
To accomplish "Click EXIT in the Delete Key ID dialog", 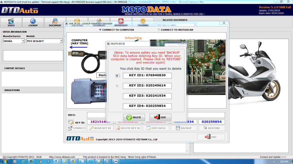I will (x=160, y=117).
